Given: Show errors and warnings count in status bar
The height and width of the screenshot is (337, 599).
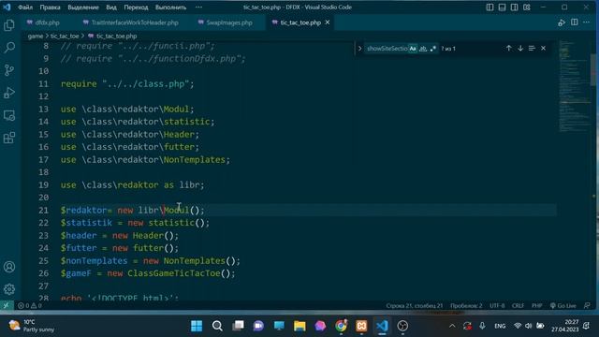Looking at the screenshot, I should pos(29,306).
